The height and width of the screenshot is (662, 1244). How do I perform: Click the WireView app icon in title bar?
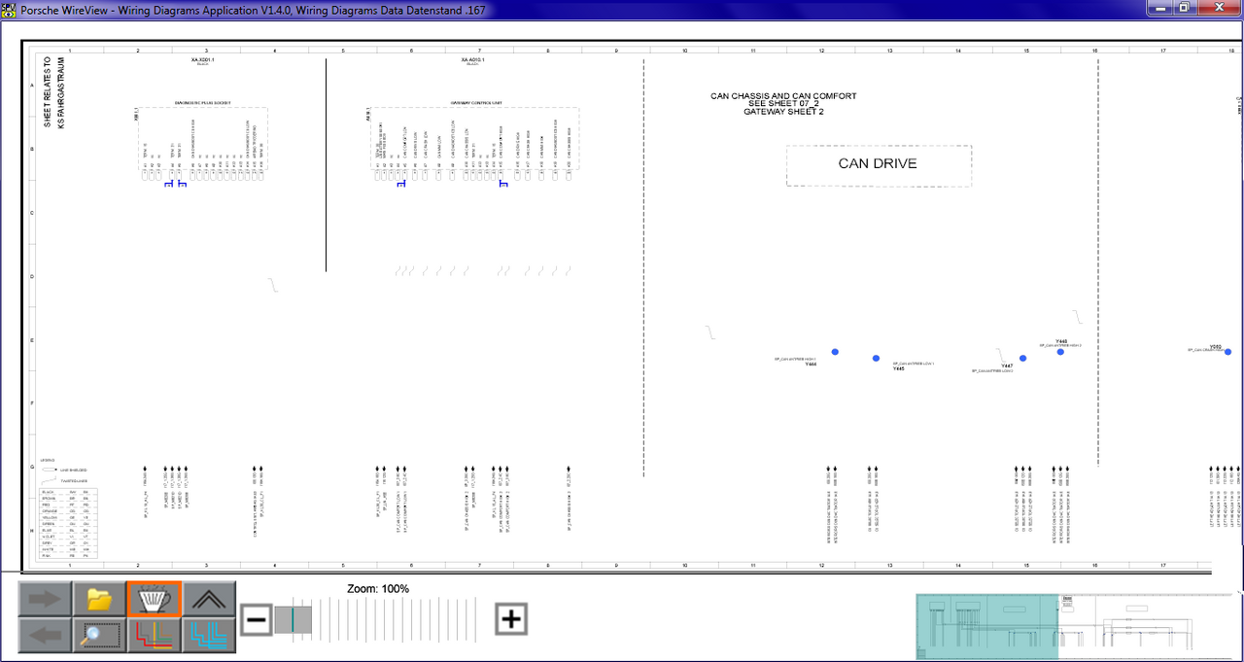click(x=10, y=11)
